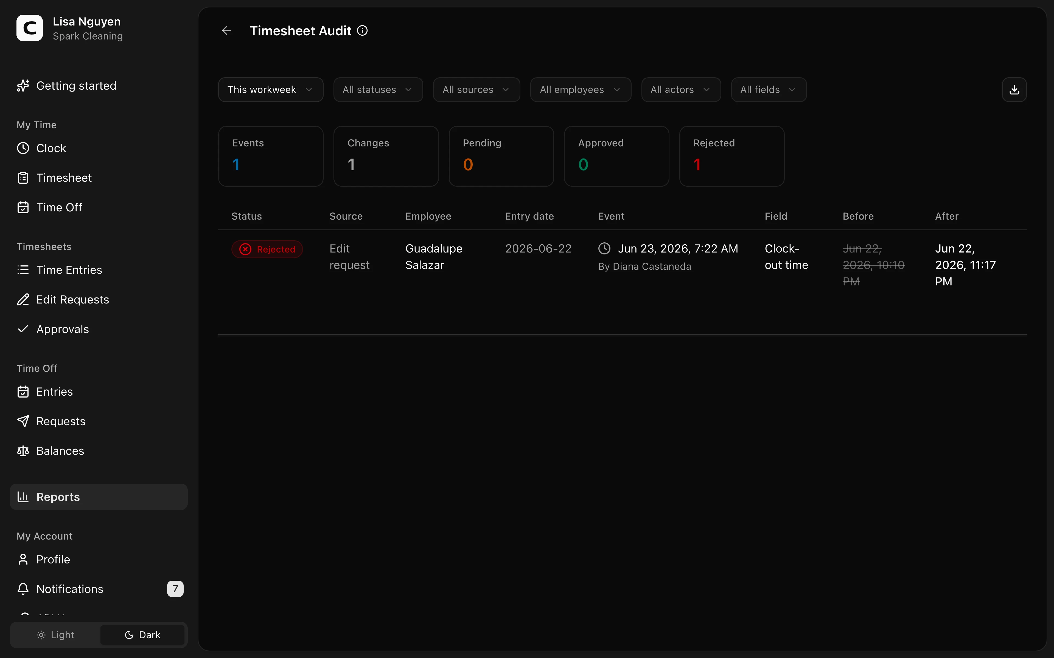The width and height of the screenshot is (1054, 658).
Task: Click the Edit request source cell
Action: click(x=349, y=257)
